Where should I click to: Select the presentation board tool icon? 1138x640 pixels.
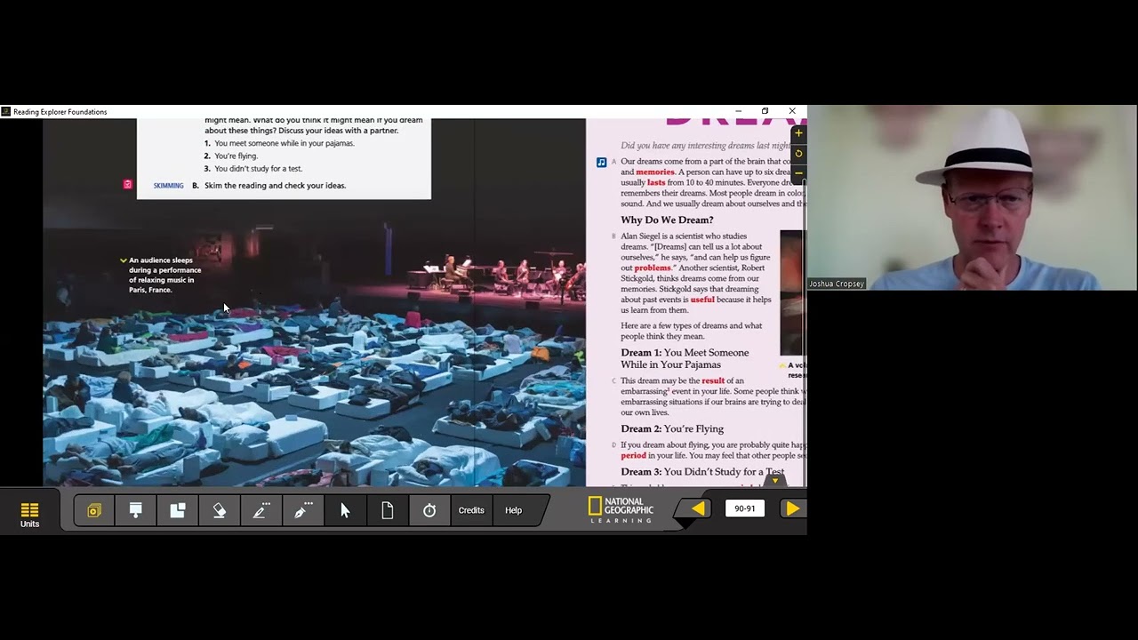(x=135, y=510)
